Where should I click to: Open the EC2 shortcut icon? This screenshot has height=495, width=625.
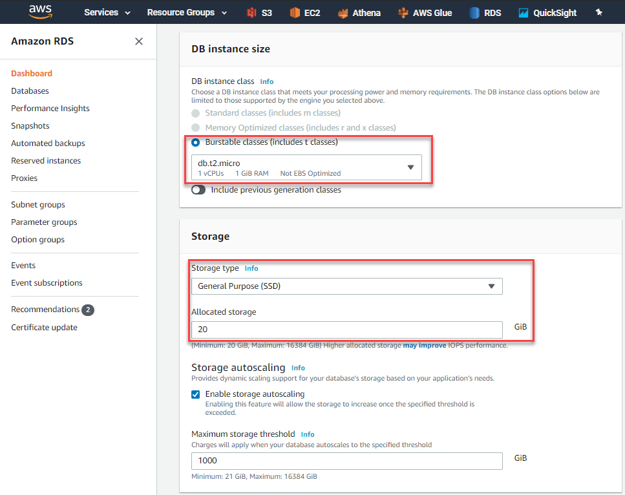click(x=295, y=13)
